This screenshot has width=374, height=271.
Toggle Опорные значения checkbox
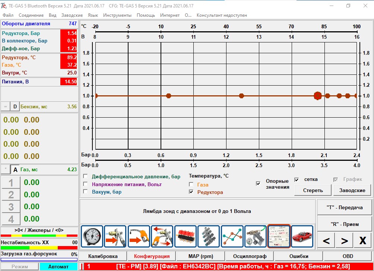tap(258, 184)
